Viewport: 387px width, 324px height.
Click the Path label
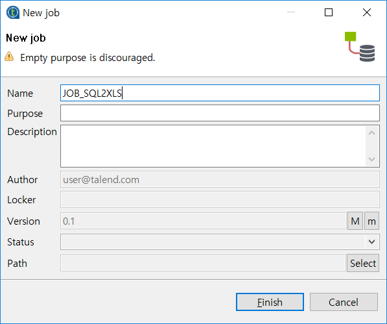17,263
